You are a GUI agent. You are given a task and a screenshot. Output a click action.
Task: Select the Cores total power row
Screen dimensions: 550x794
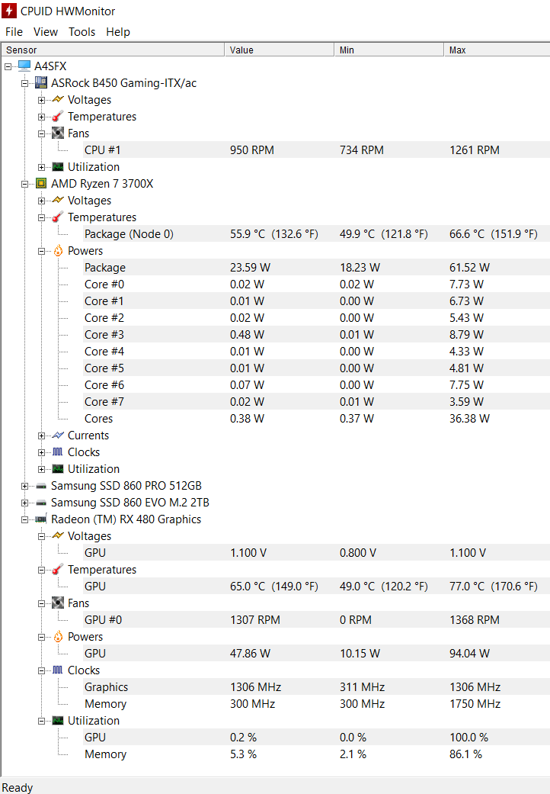[x=316, y=418]
